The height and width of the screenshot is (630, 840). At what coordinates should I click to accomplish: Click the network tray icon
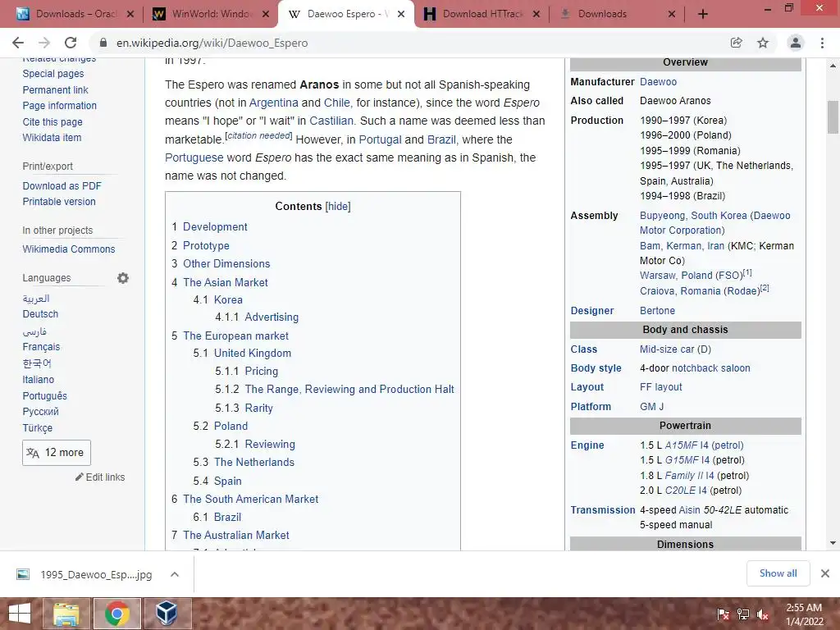coord(743,614)
